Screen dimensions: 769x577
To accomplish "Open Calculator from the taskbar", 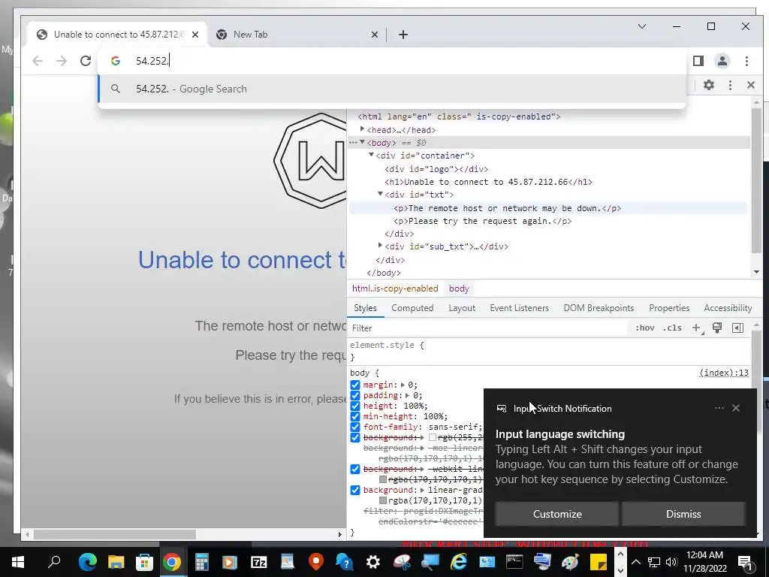I will (201, 562).
